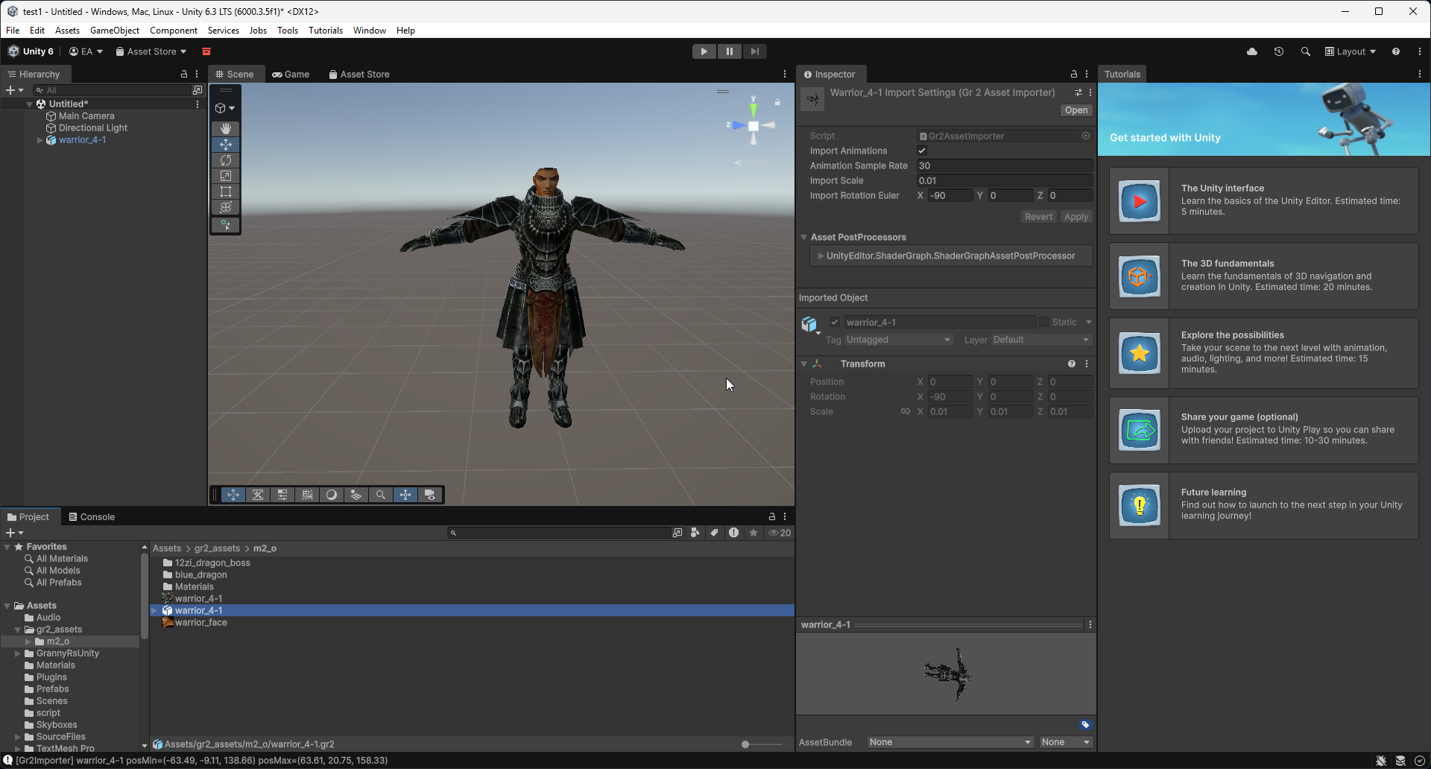Image resolution: width=1431 pixels, height=769 pixels.
Task: Open the GameObject menu
Action: click(115, 31)
